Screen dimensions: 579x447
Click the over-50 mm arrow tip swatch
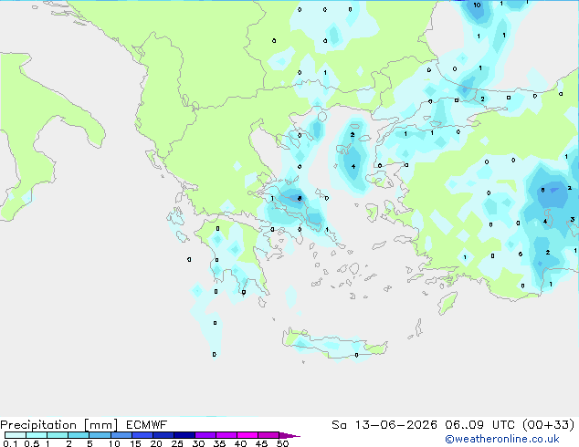point(289,435)
